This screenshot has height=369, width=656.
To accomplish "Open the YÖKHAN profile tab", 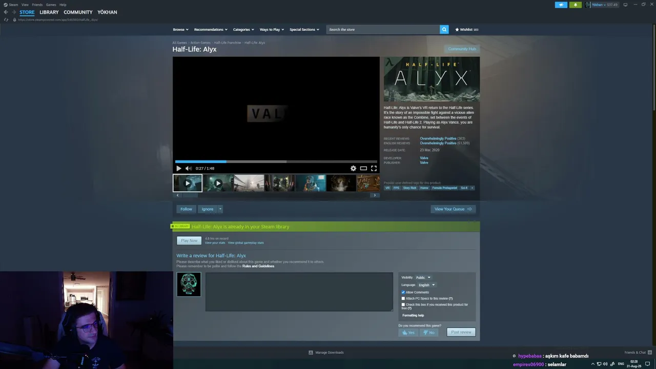I will pos(107,12).
